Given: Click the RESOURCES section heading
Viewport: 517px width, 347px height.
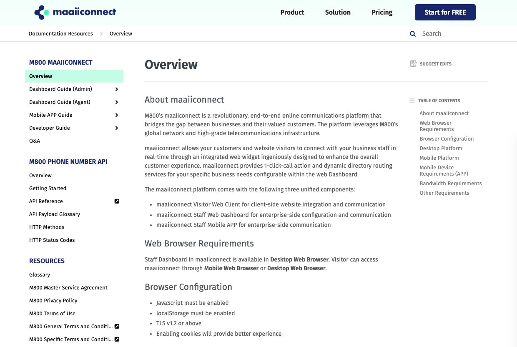Looking at the screenshot, I should point(47,261).
